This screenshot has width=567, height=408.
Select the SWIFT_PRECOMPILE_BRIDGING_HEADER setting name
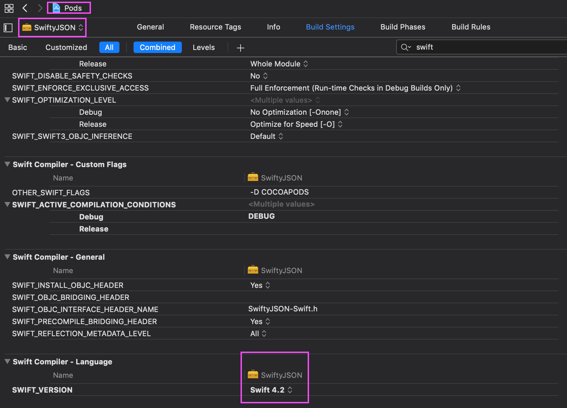85,321
